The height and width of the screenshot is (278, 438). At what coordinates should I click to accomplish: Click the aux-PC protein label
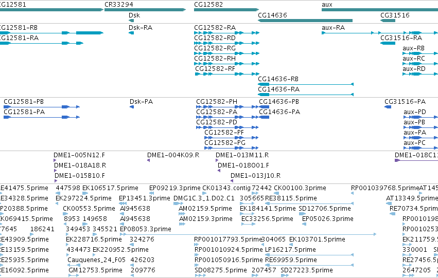click(414, 143)
